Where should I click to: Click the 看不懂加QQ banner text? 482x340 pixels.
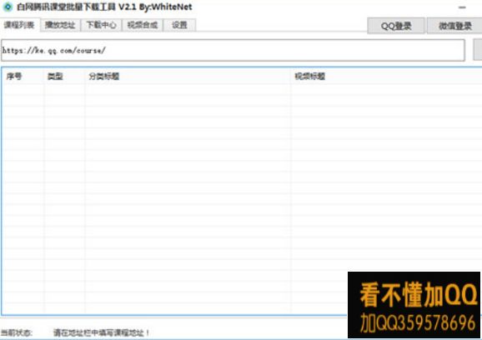click(418, 295)
